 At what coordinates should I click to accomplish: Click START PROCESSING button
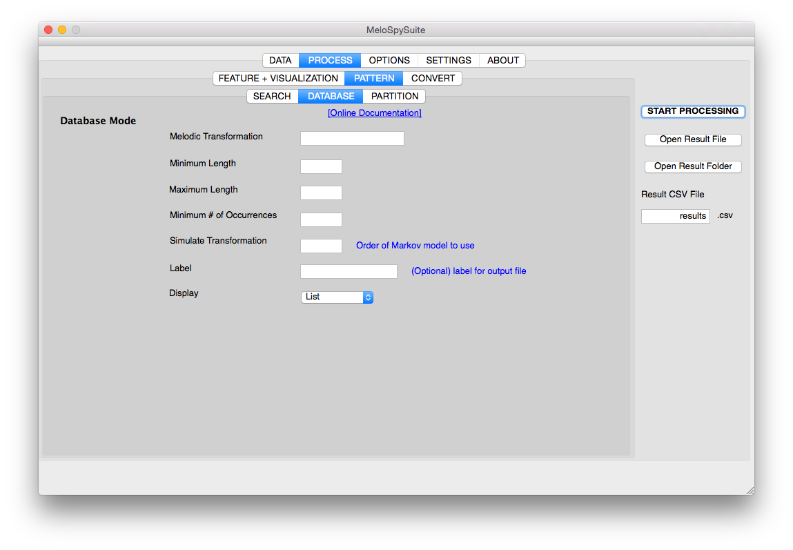click(x=693, y=111)
